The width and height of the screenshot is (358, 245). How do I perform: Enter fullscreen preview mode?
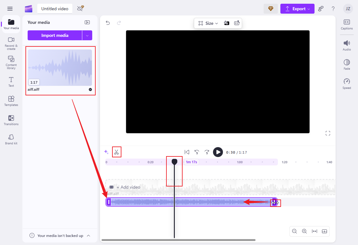(x=328, y=133)
